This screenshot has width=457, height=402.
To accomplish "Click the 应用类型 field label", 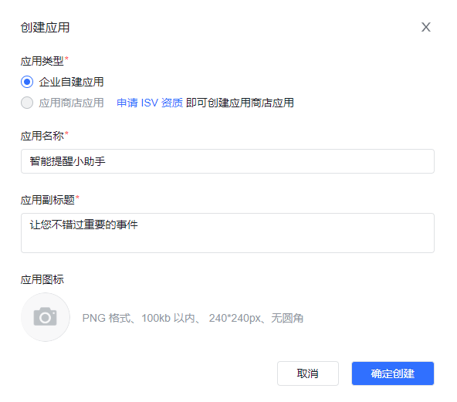I will click(x=42, y=61).
